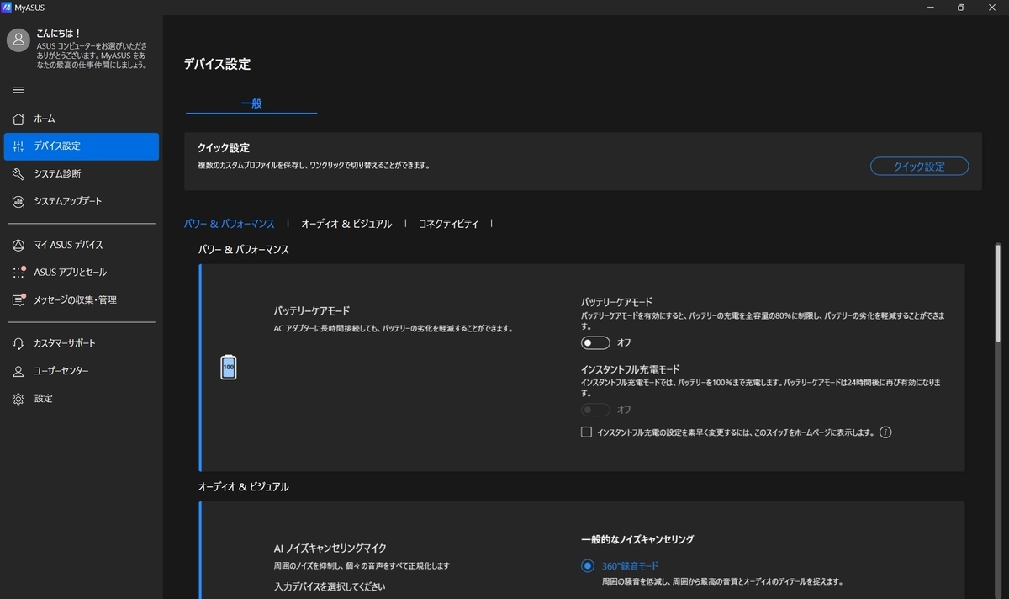
Task: Toggle インスタントフル充電モード switch
Action: [595, 410]
